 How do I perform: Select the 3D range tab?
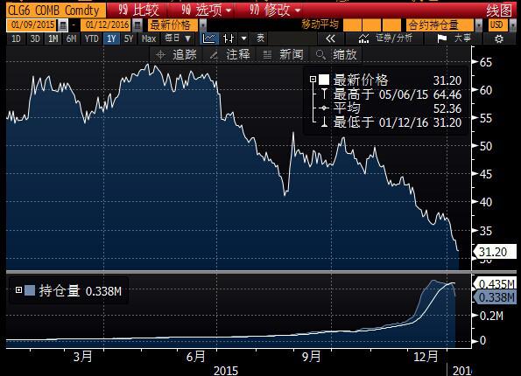[35, 38]
